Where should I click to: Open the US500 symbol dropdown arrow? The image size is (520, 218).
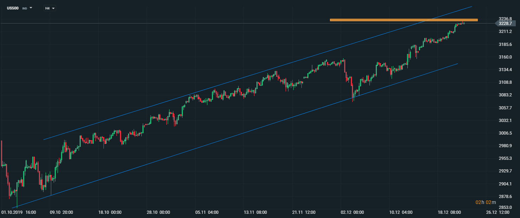(x=31, y=8)
